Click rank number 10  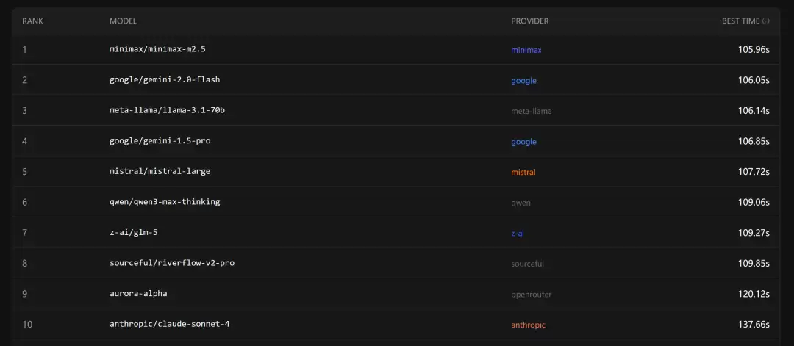click(x=27, y=324)
